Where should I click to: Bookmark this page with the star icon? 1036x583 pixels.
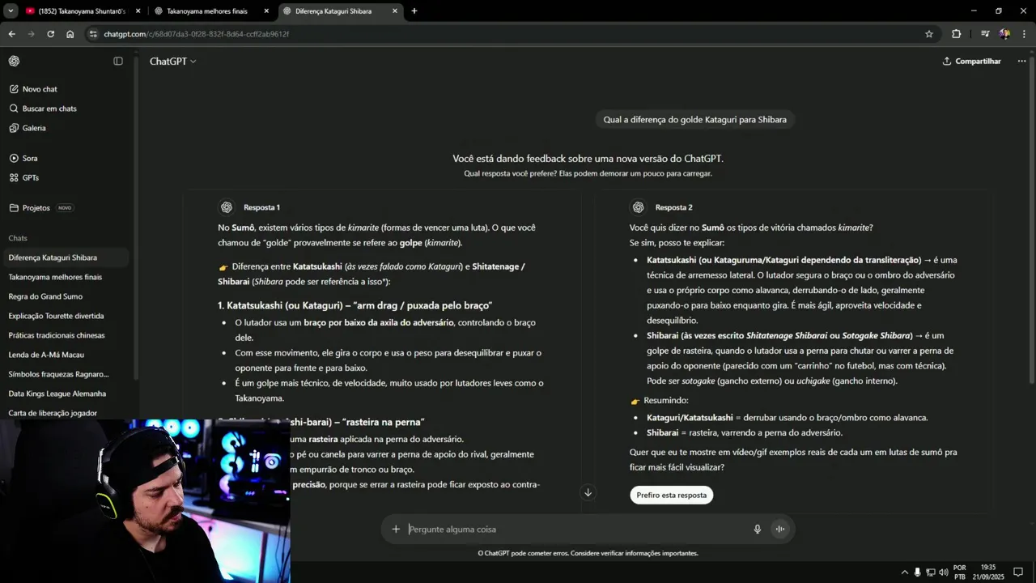929,34
